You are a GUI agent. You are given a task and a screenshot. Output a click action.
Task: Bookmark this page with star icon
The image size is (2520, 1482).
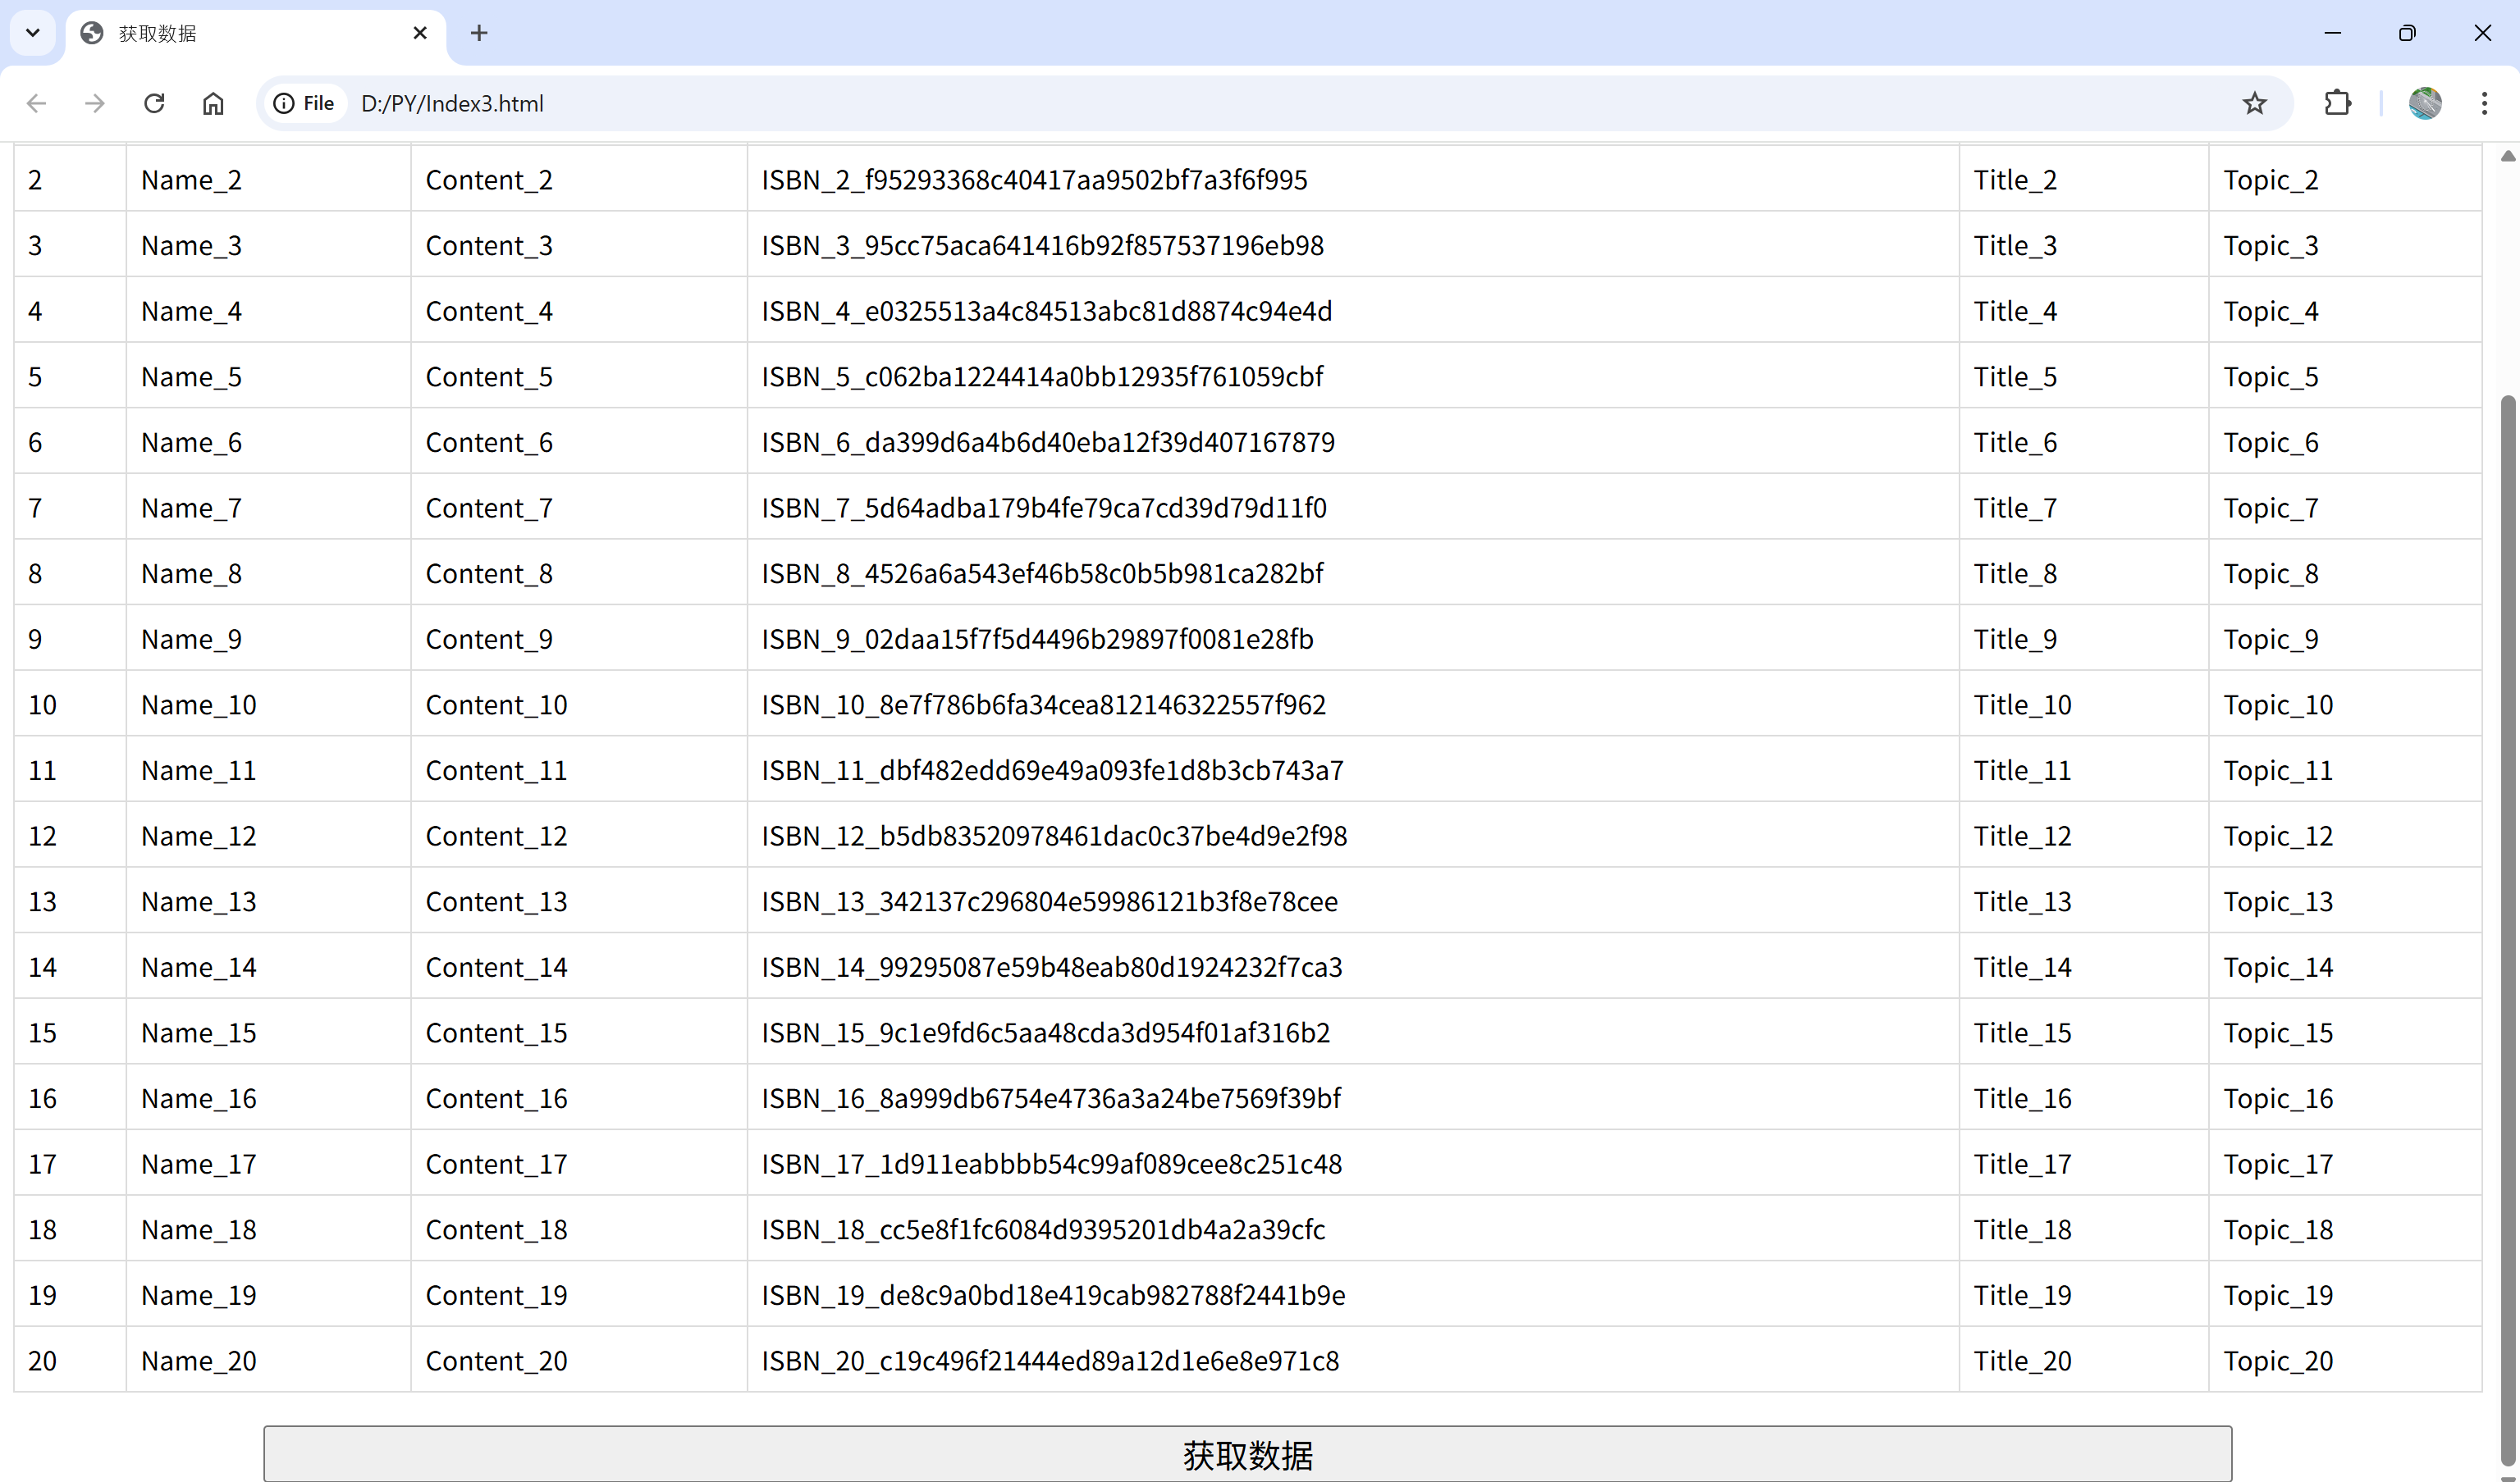[2254, 103]
